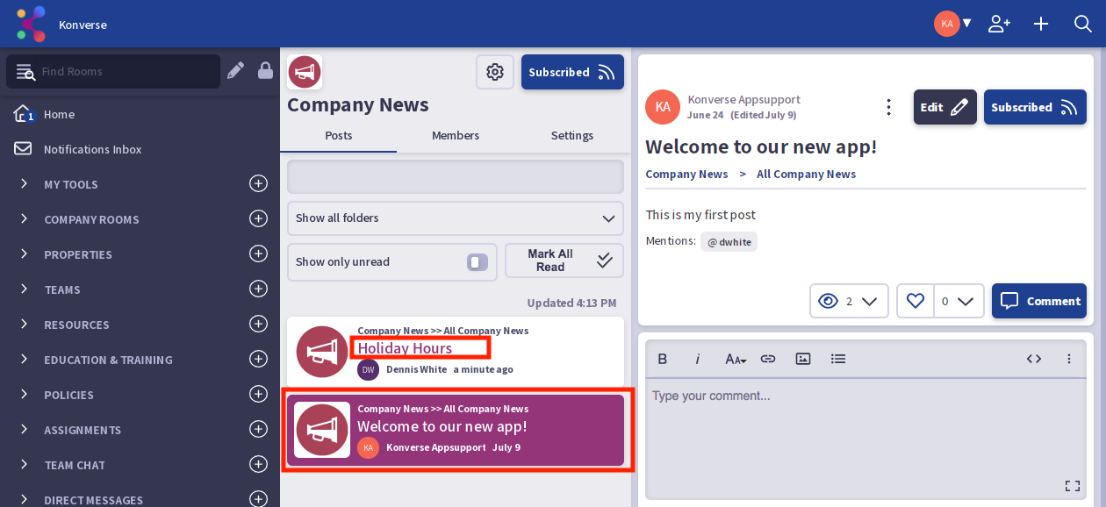Click Subscribed button on the post
This screenshot has height=507, width=1106.
[1035, 107]
